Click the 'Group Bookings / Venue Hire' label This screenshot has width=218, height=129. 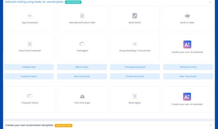(135, 51)
